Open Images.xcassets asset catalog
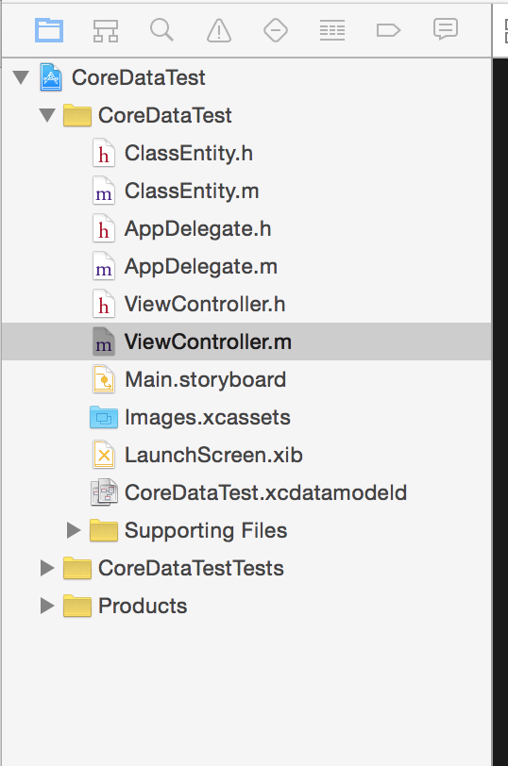This screenshot has height=766, width=508. click(x=208, y=417)
